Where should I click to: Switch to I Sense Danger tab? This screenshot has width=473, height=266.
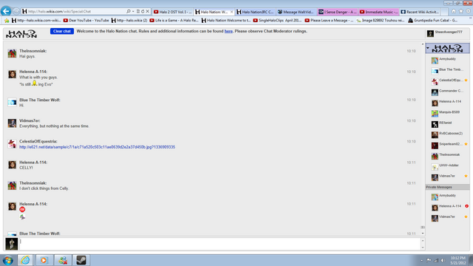(x=338, y=12)
